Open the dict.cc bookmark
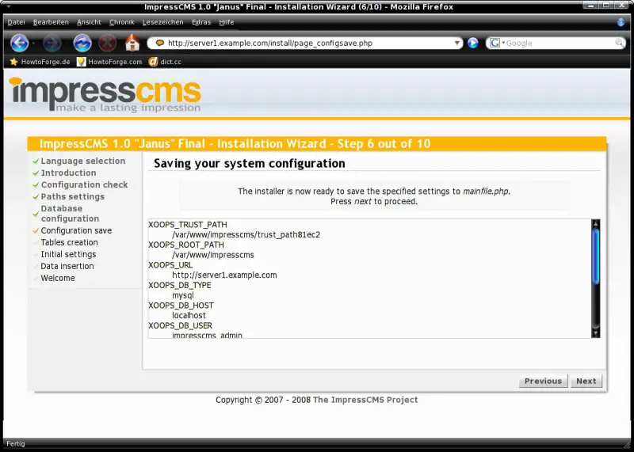 pos(165,62)
